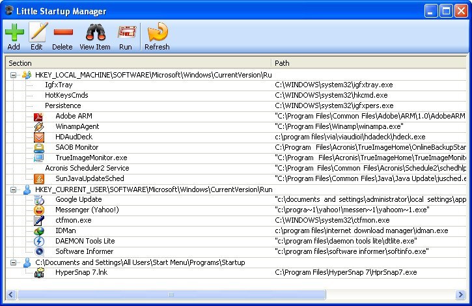This screenshot has height=306, width=472.
Task: Select the HotKeysCmds entry
Action: [66, 95]
